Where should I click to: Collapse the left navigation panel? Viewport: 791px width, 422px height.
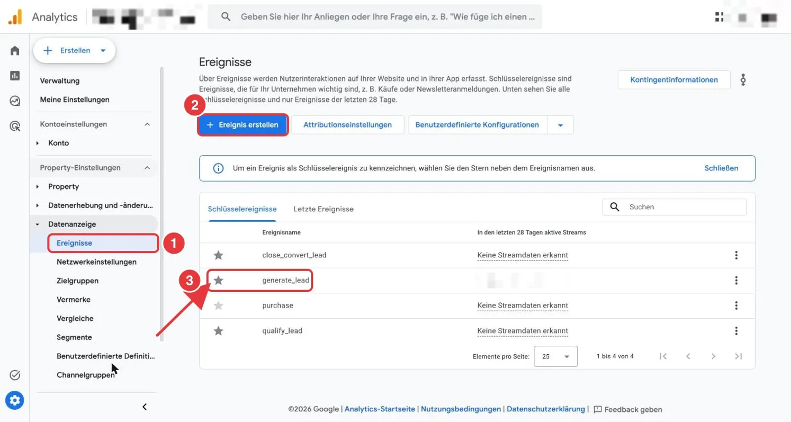click(x=144, y=407)
